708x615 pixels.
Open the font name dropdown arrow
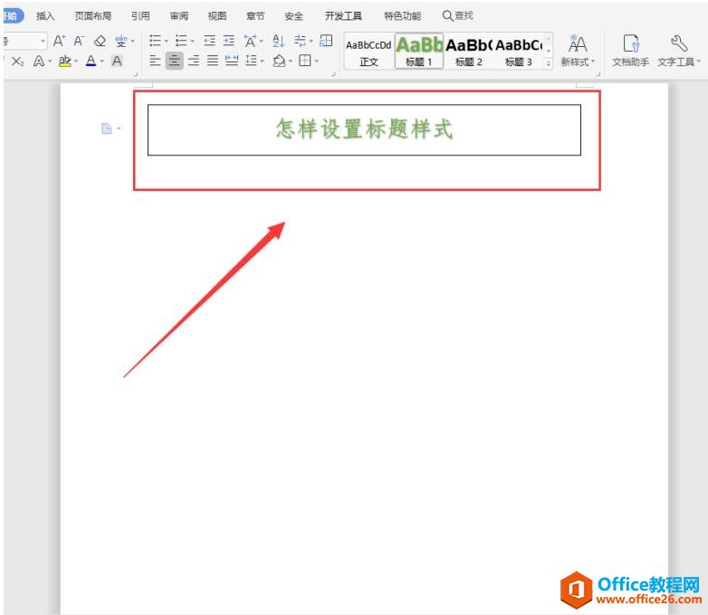[x=43, y=41]
